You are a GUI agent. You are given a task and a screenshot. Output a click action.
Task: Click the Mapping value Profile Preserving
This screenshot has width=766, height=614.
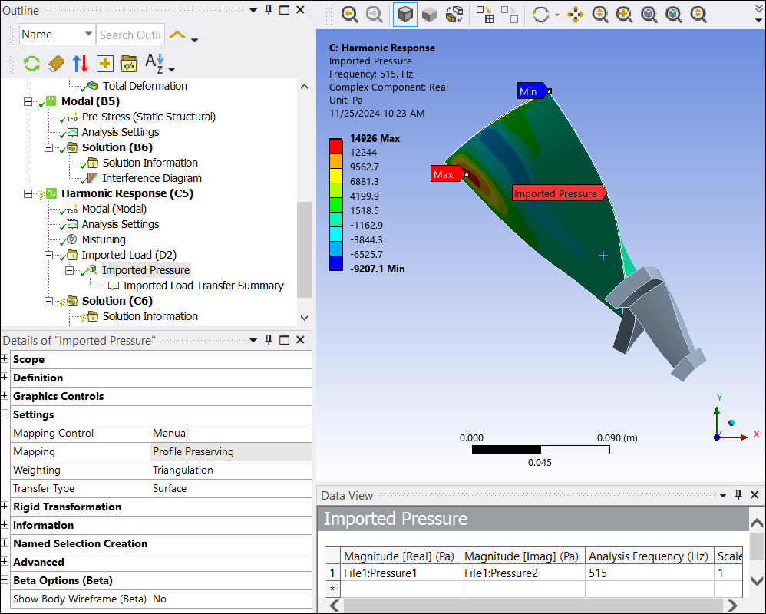click(x=230, y=451)
